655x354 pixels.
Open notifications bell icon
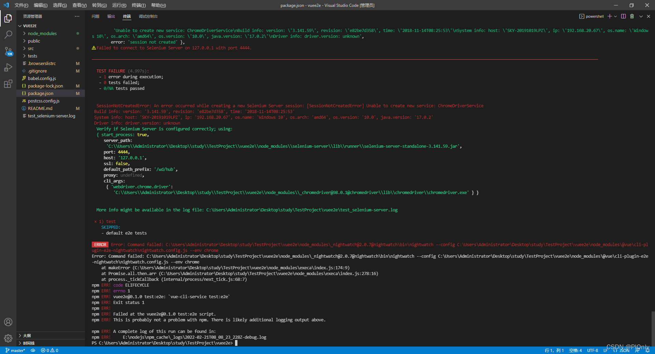[x=647, y=350]
